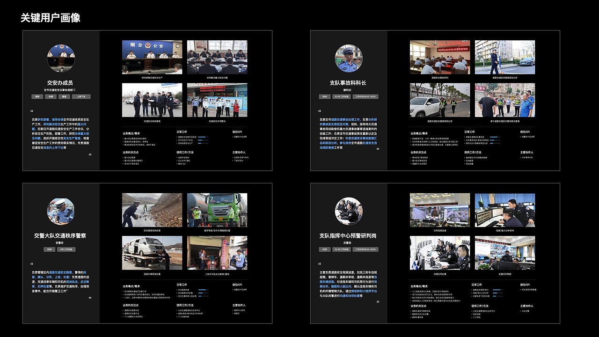Click 日常工作 heading in 交警大队交通秩序警察 card
The image size is (599, 337).
pos(182,285)
